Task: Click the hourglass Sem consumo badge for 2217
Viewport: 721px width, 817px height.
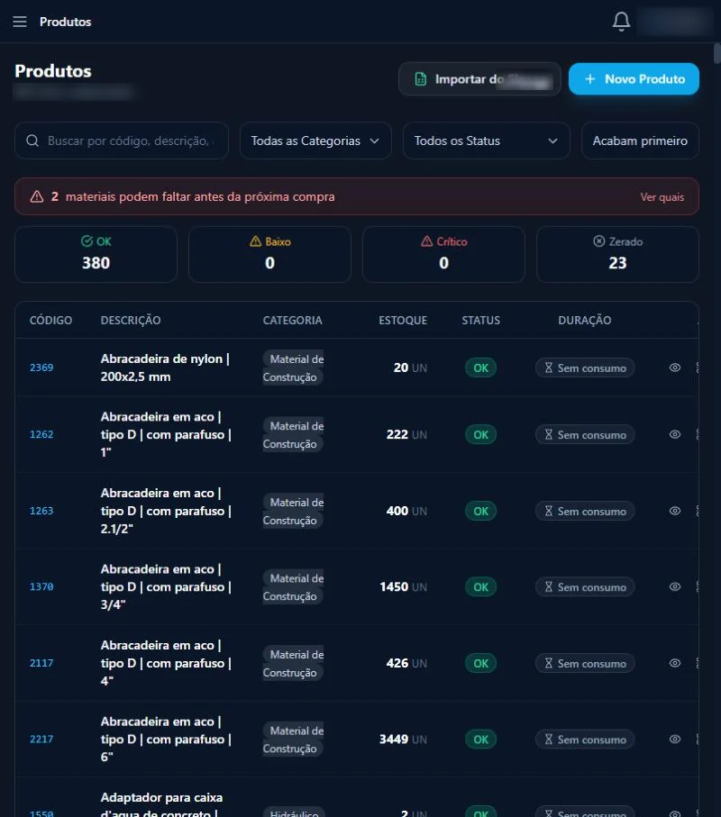Action: click(x=585, y=740)
